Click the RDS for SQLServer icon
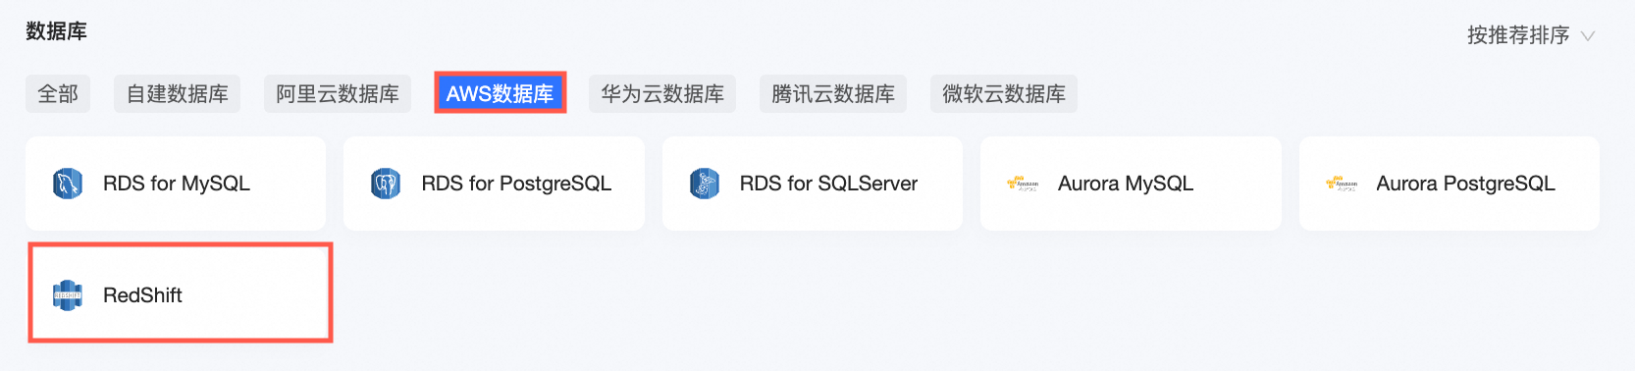 tap(705, 184)
